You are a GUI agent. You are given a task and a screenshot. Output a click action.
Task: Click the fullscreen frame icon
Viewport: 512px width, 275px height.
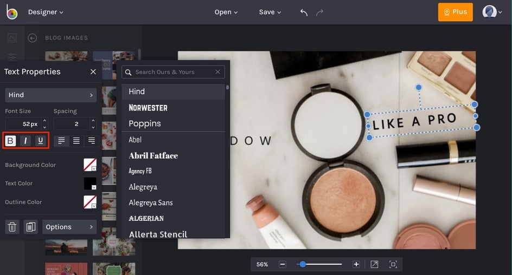[393, 264]
